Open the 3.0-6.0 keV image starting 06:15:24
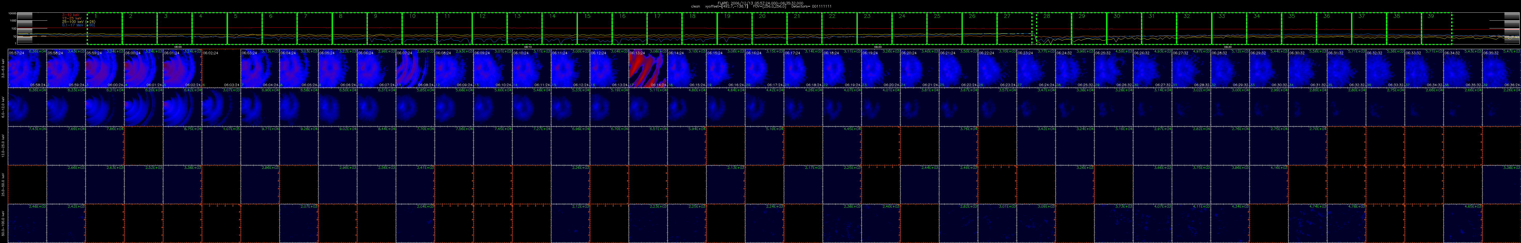This screenshot has height=243, width=1521. [x=725, y=69]
